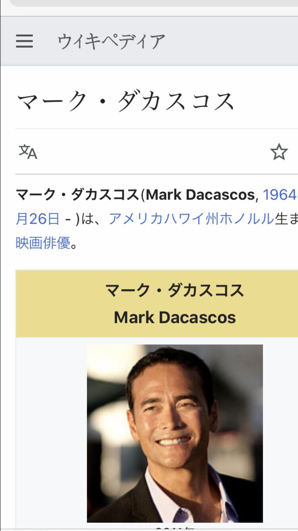Add article to watchlist with star icon
The height and width of the screenshot is (531, 298).
click(279, 152)
